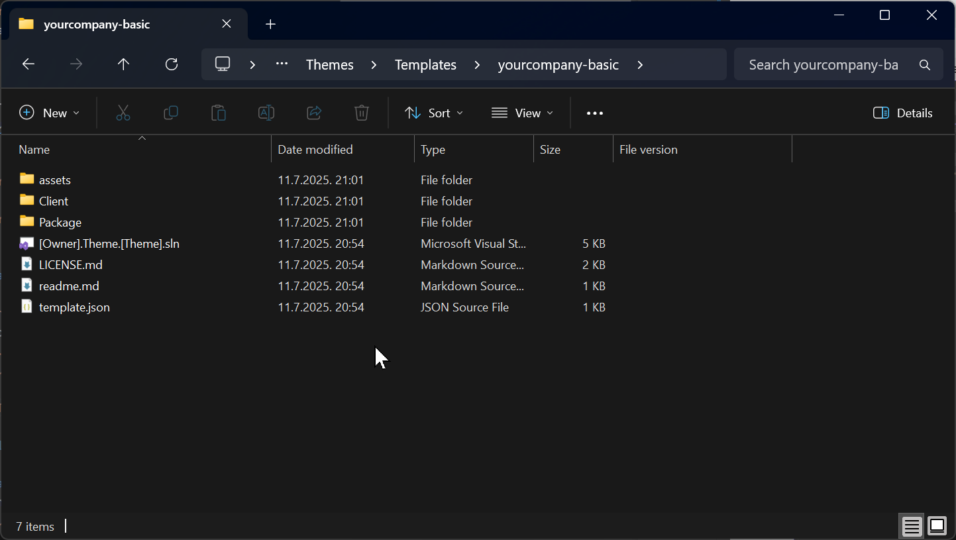Click the Rename icon in toolbar
The width and height of the screenshot is (956, 540).
pos(266,113)
